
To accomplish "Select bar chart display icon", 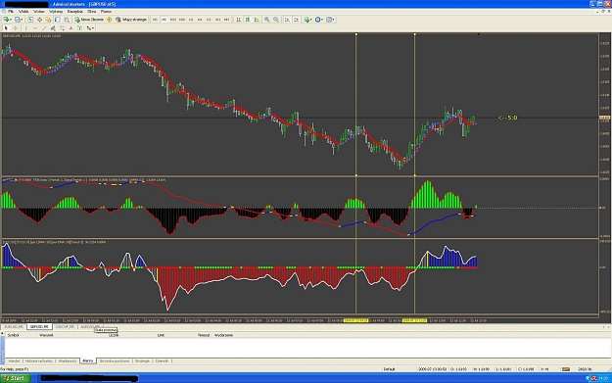I will pyautogui.click(x=239, y=20).
